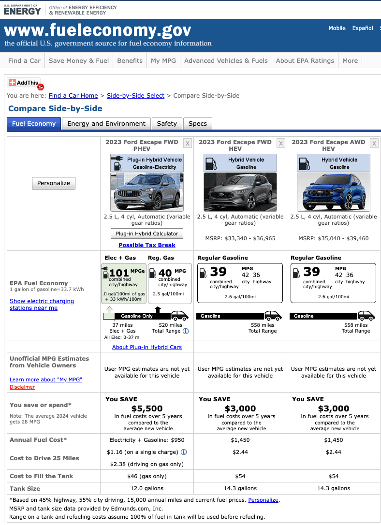Click the Personalize link in footnote
The height and width of the screenshot is (525, 381).
coord(263,500)
